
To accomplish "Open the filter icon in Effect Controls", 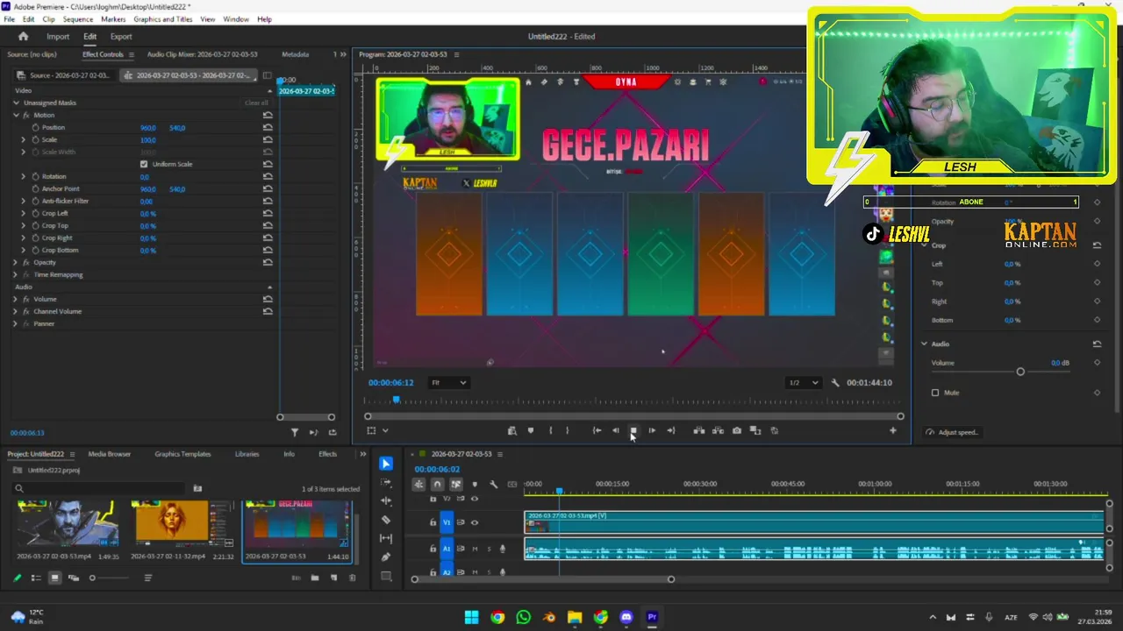I will pyautogui.click(x=295, y=432).
